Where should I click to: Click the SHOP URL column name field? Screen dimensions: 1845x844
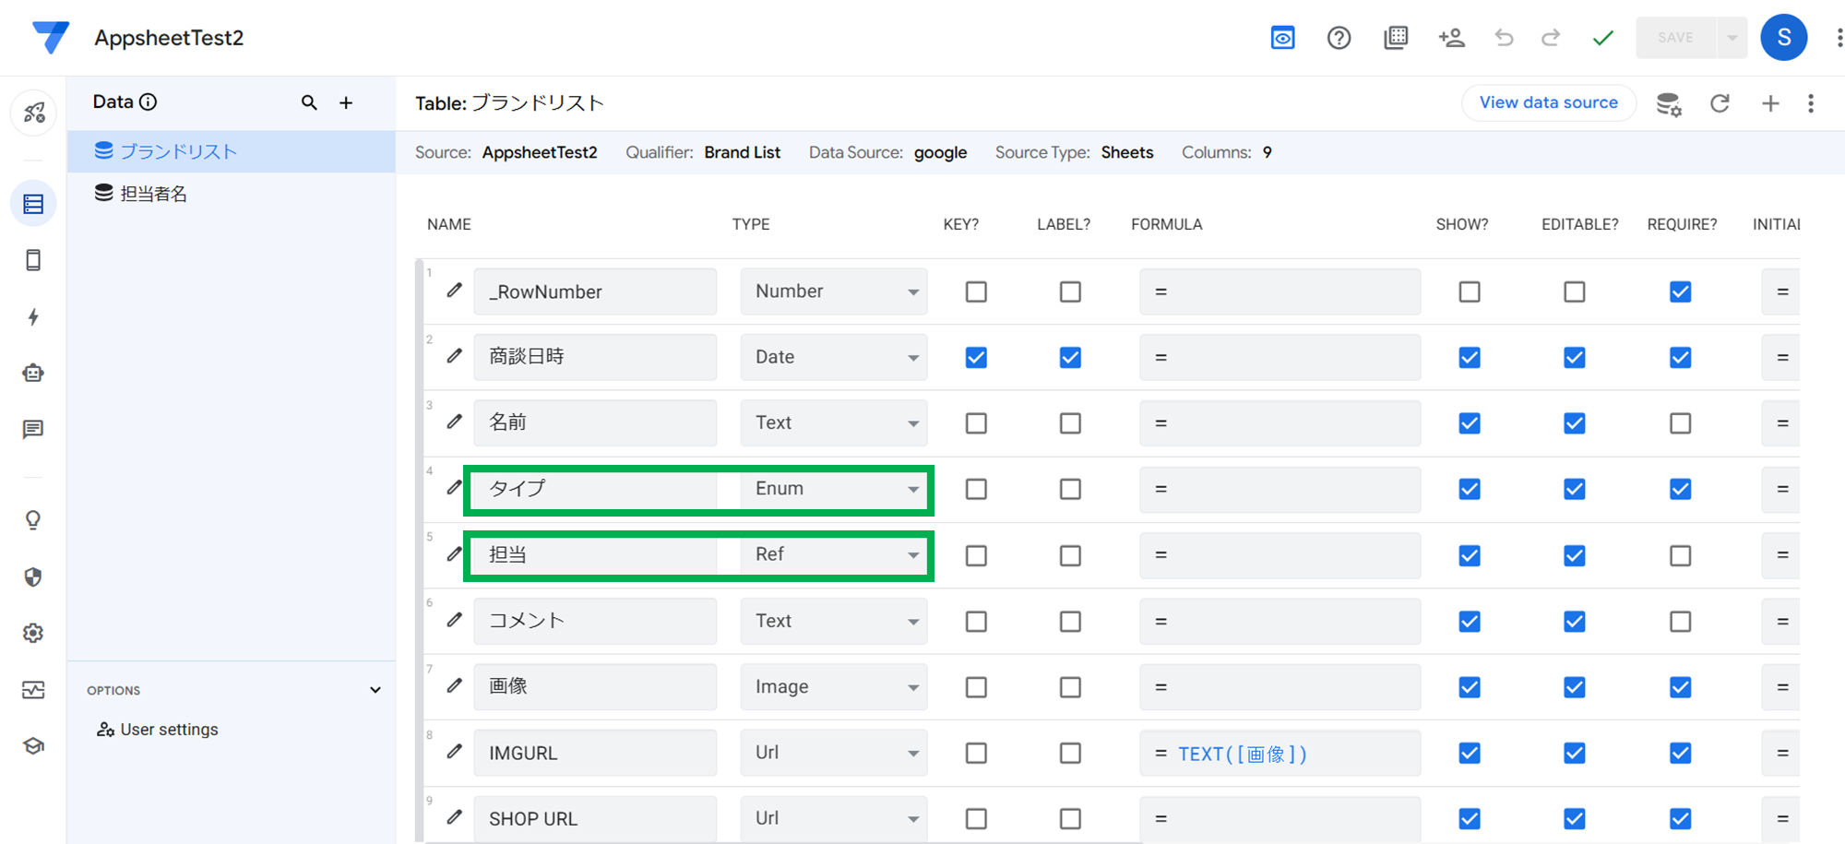(595, 818)
